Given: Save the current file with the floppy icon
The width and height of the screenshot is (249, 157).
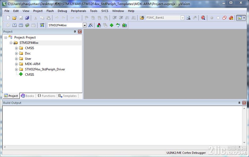Looking at the screenshot, I should coord(21,18).
